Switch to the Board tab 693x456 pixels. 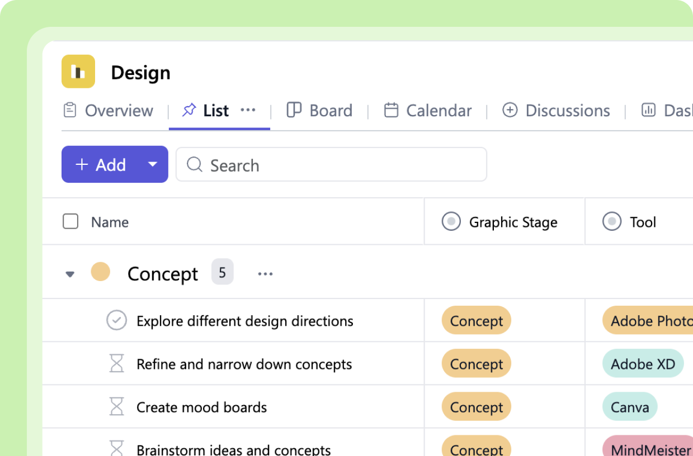[x=319, y=110]
